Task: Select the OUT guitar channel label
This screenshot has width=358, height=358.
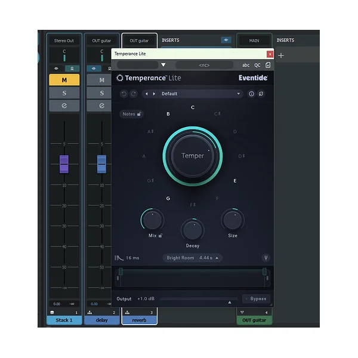Action: pos(254,320)
